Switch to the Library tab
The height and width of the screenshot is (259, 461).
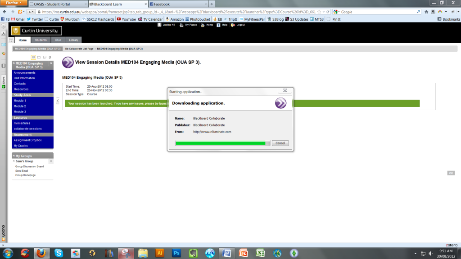73,40
